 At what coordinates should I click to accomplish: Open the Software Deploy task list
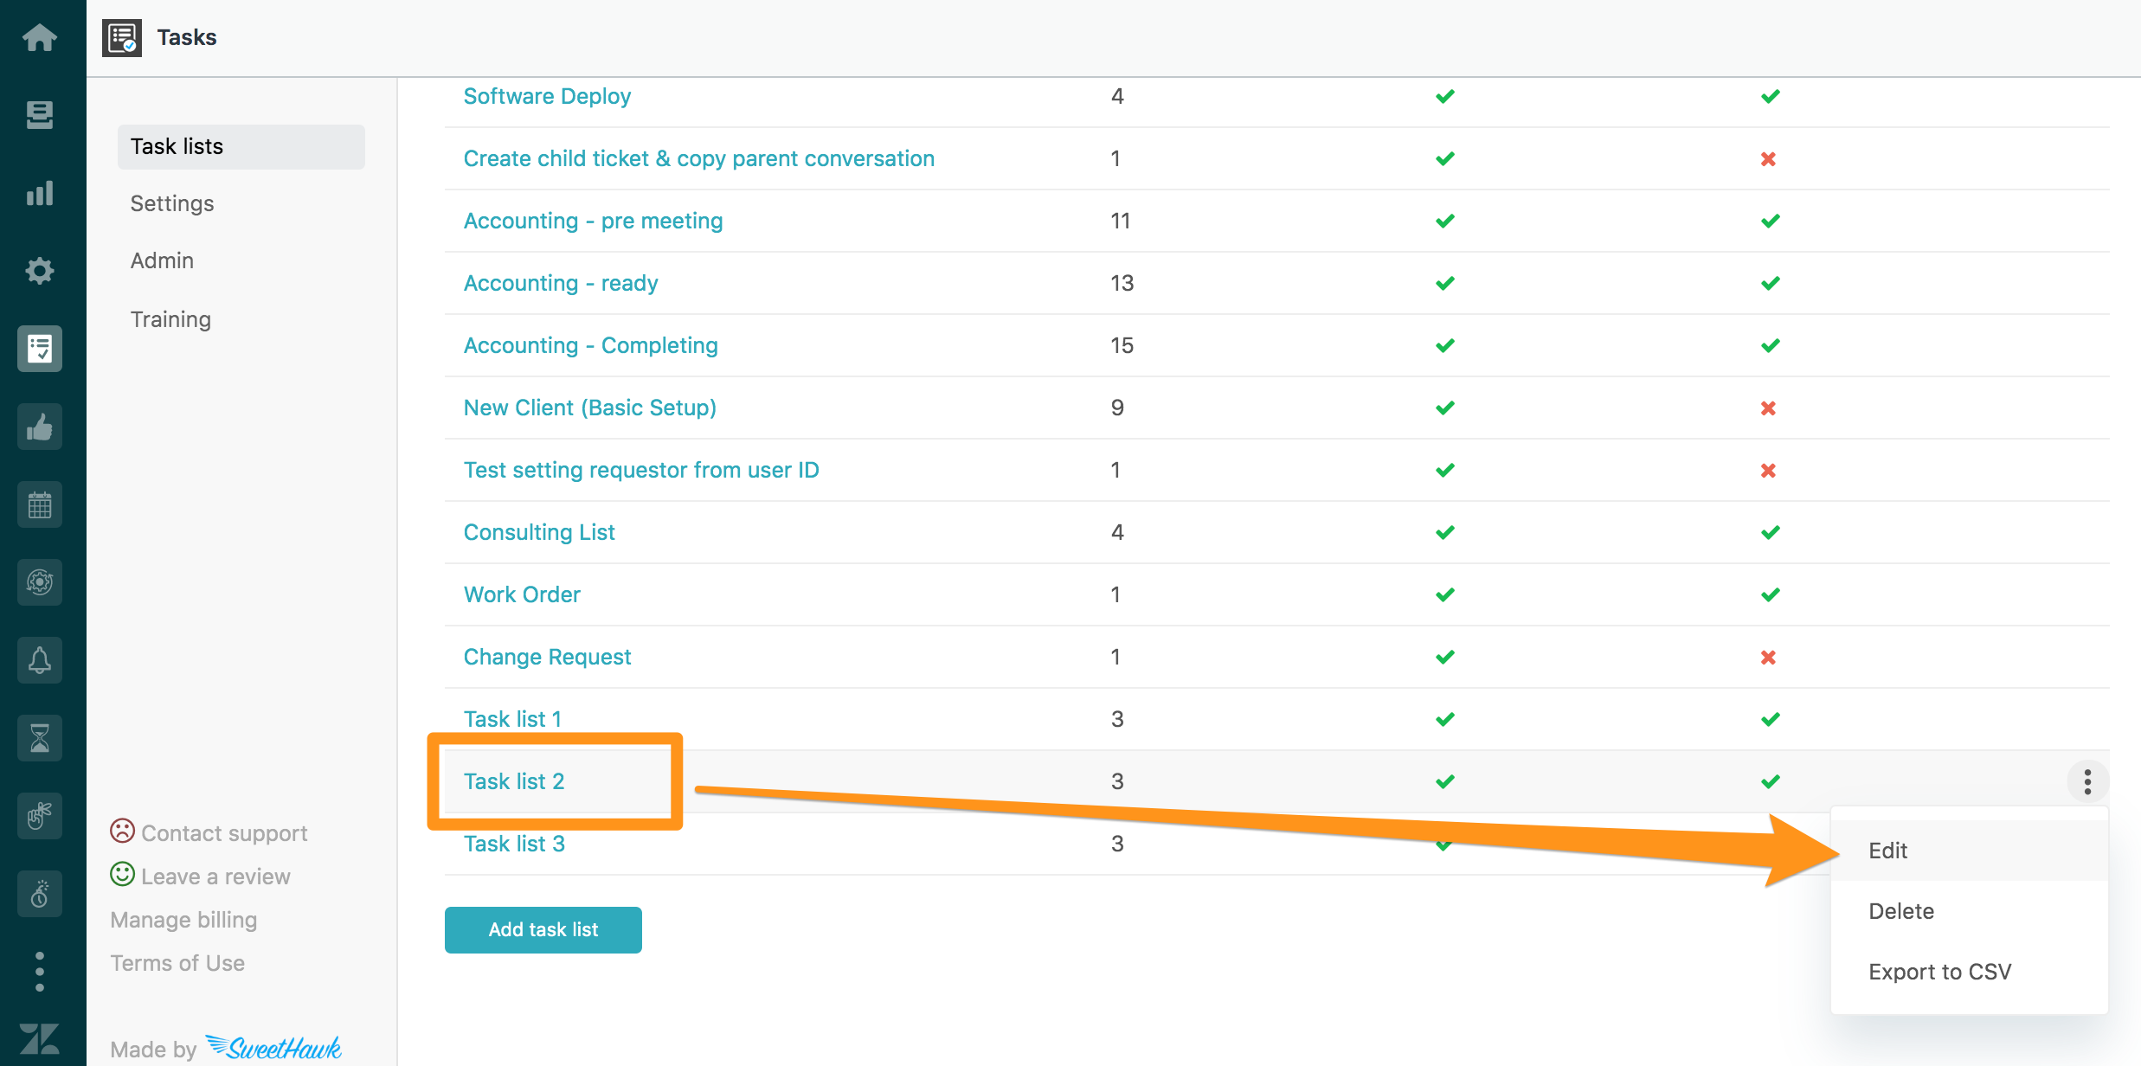tap(547, 96)
